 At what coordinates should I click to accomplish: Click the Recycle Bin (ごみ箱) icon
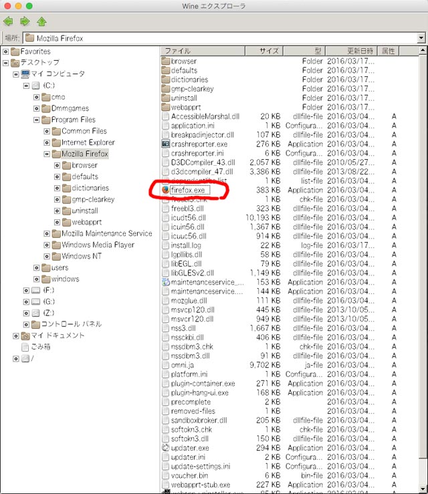[x=25, y=347]
